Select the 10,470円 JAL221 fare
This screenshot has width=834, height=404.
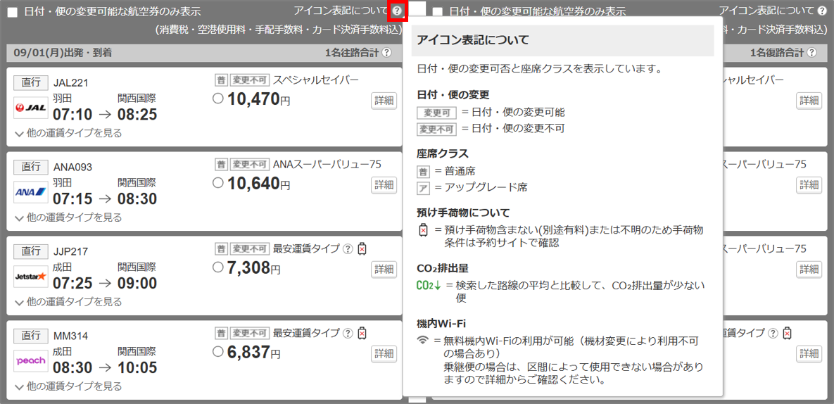pos(217,99)
